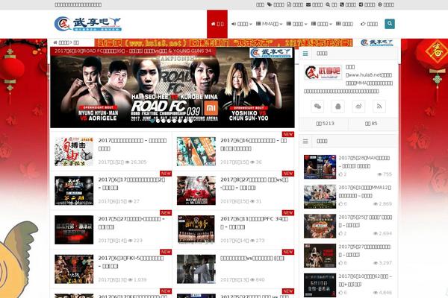Click the eye icon next to 1,039
The image size is (448, 298).
tap(130, 280)
